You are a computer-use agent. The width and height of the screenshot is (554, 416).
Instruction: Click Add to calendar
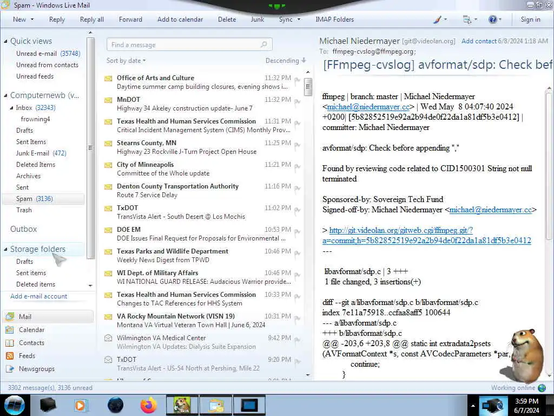pos(180,19)
